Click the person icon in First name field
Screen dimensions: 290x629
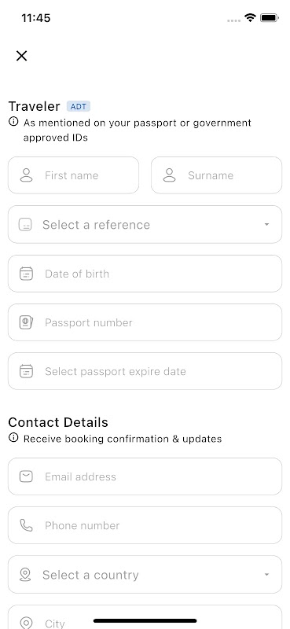27,175
